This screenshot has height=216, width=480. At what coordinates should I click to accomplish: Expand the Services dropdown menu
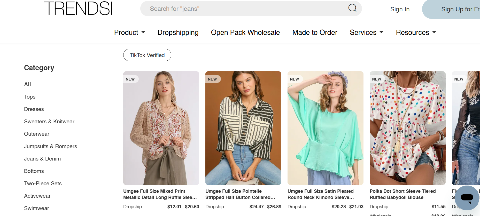coord(366,33)
